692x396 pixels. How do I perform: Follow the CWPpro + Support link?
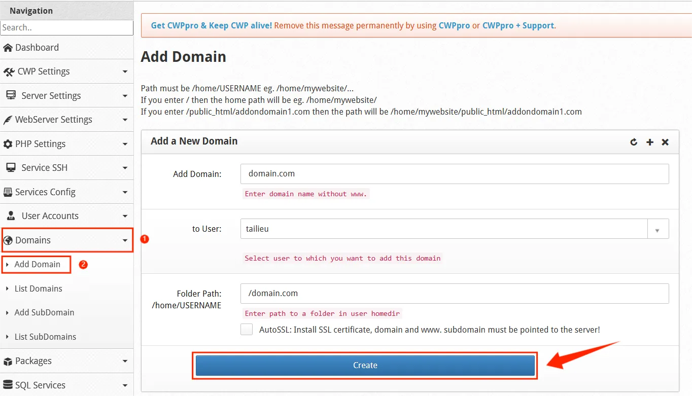click(x=518, y=25)
